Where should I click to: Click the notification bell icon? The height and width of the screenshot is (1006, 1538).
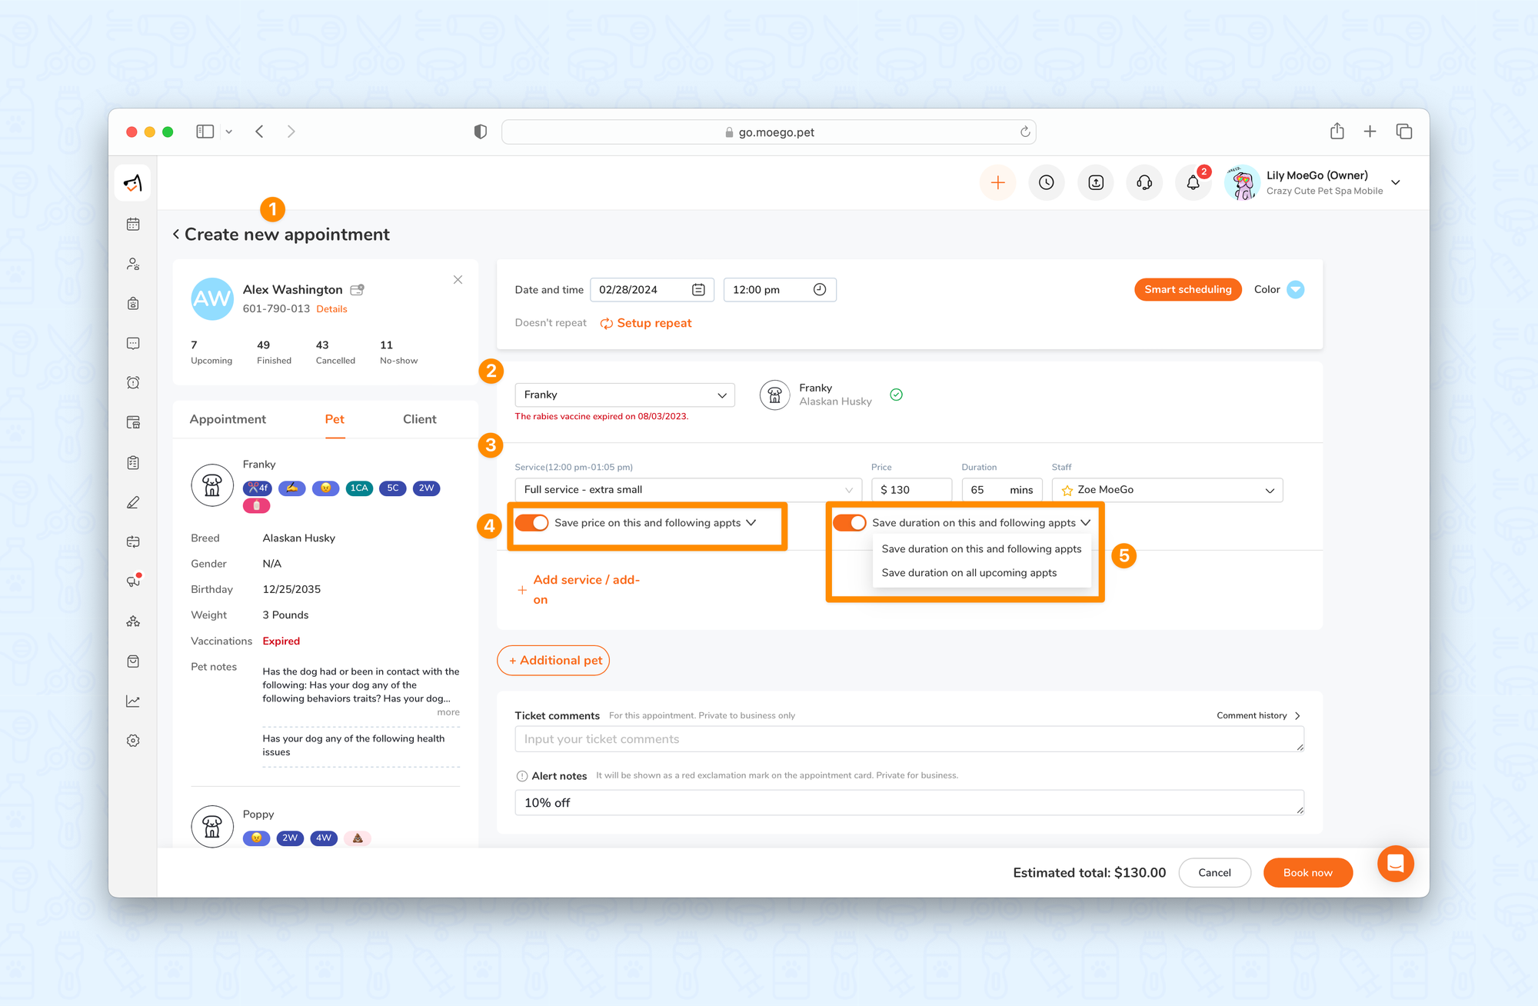[1193, 183]
